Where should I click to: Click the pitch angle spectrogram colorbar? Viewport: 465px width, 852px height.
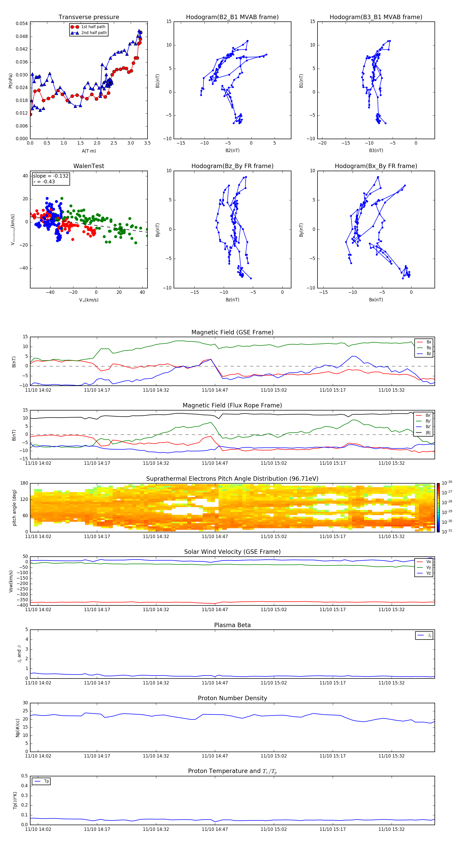pos(438,508)
